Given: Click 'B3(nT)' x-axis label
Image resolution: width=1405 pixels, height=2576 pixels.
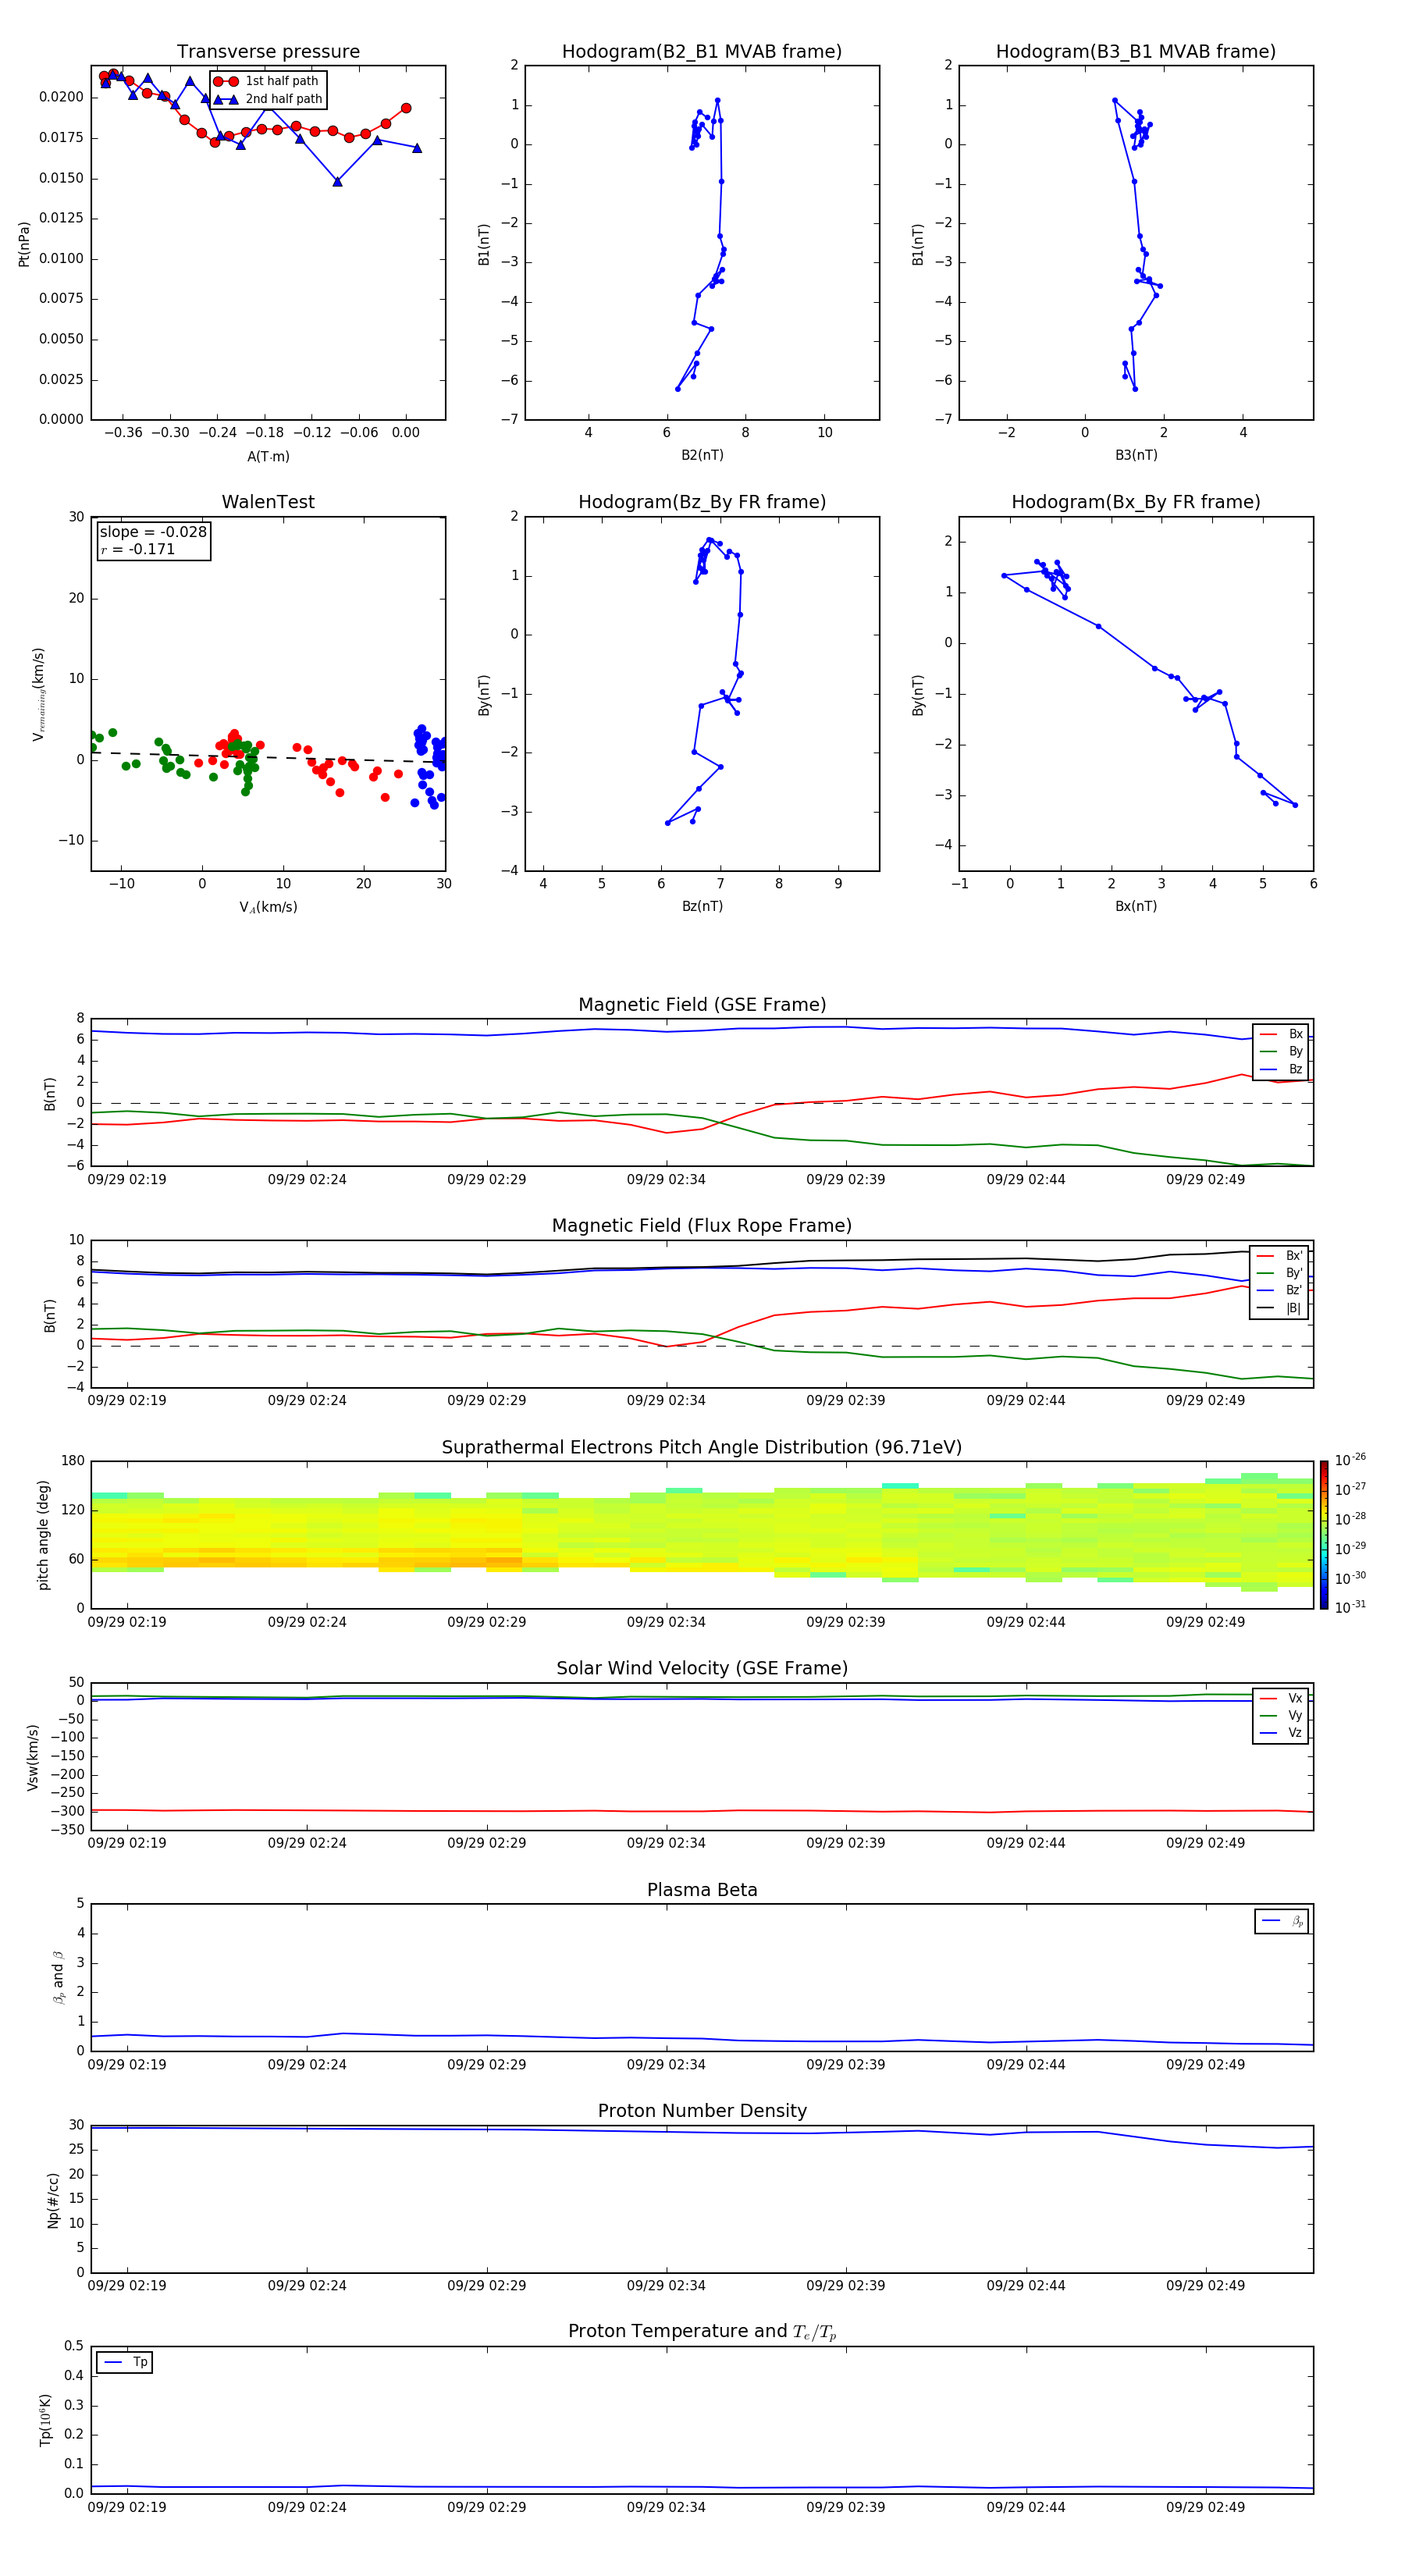Looking at the screenshot, I should click(x=1136, y=455).
